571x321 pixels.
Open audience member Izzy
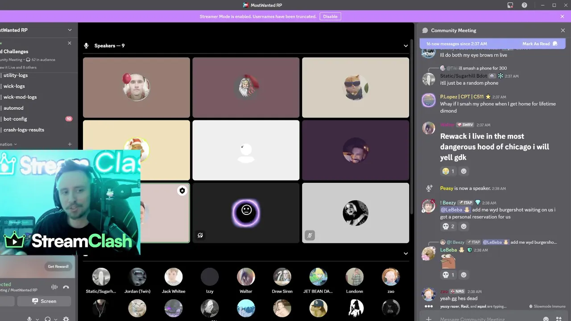[x=210, y=277]
